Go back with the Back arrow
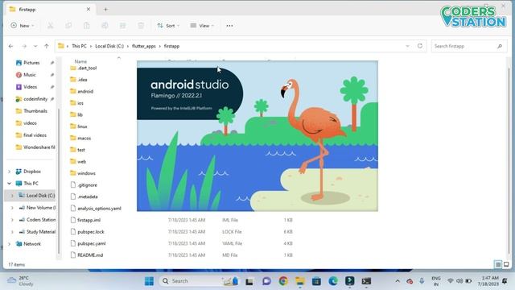The height and width of the screenshot is (290, 515). click(x=10, y=47)
